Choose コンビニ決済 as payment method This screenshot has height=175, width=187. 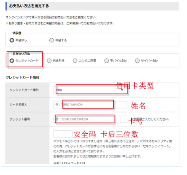click(75, 61)
